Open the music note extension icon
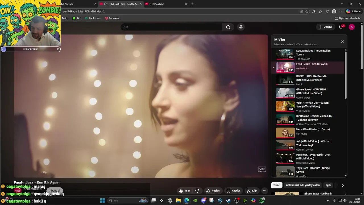Screen dimensions: 364x205 (314, 11)
